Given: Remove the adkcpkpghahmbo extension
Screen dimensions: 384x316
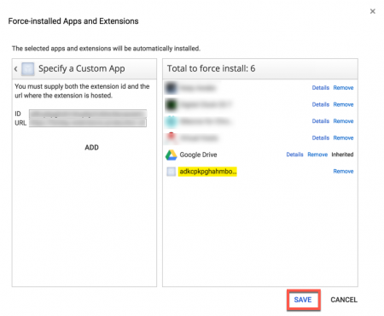Looking at the screenshot, I should click(343, 172).
